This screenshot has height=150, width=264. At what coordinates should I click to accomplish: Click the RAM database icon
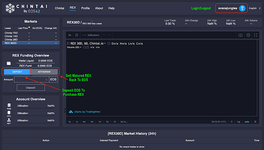[9, 105]
